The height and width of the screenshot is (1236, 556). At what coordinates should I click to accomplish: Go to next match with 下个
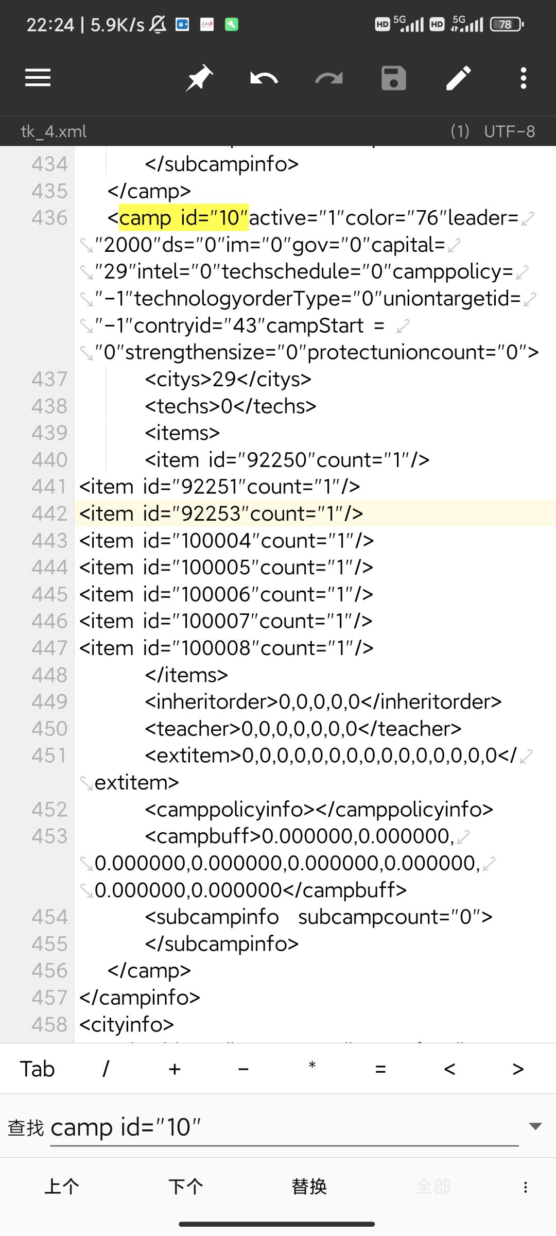point(185,1187)
